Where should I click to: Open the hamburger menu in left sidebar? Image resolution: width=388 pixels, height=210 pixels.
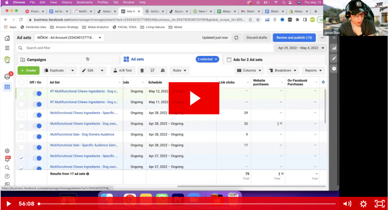tap(7, 48)
